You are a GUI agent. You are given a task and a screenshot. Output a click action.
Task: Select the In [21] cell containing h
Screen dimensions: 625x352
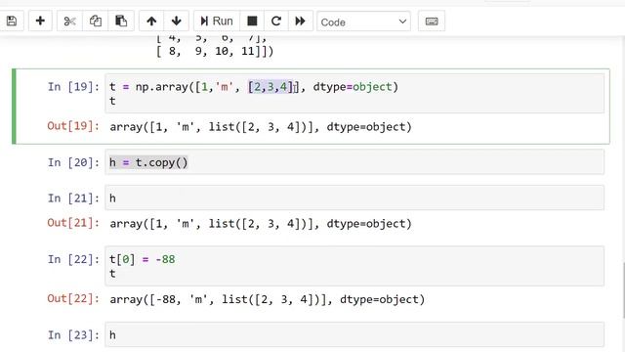(x=354, y=198)
